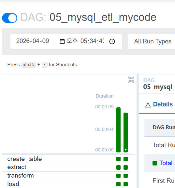
Task: Toggle the DAG pause switch off
Action: (x=9, y=18)
